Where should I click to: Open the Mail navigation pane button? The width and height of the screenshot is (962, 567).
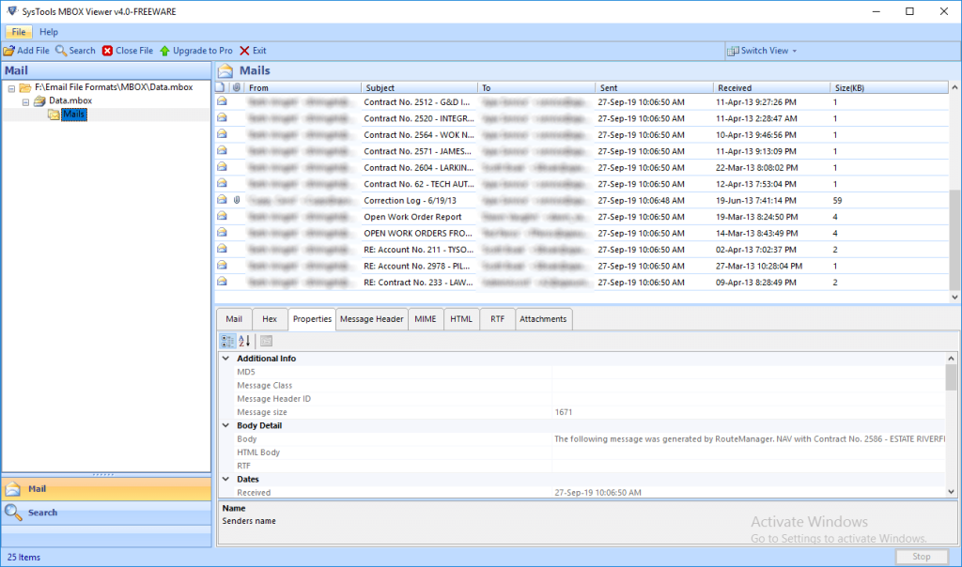coord(107,489)
